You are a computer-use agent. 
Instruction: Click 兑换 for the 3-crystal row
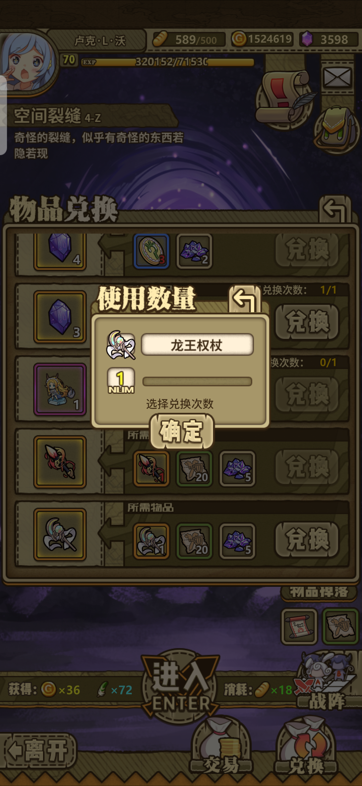(307, 322)
